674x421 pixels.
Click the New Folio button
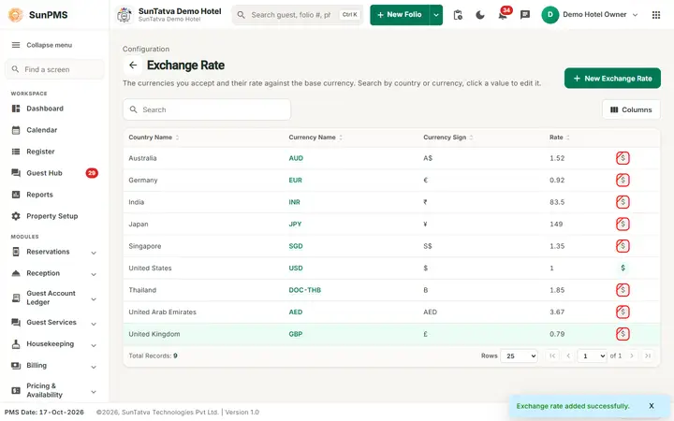coord(400,15)
